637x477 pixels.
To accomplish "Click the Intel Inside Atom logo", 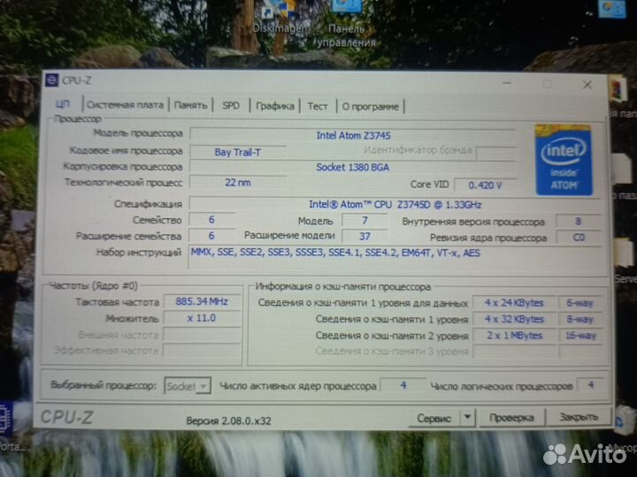I will pos(564,160).
